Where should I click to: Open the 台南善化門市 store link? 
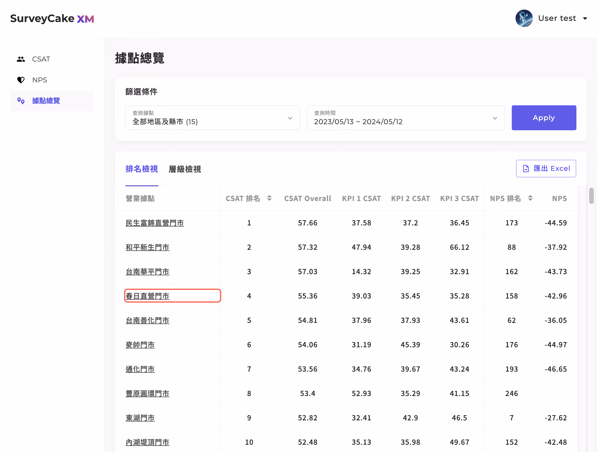148,321
